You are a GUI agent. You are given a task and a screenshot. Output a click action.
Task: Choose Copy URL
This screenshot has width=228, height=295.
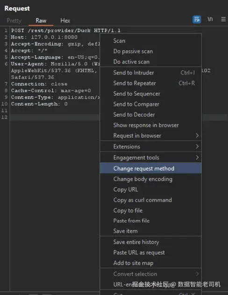click(151, 190)
